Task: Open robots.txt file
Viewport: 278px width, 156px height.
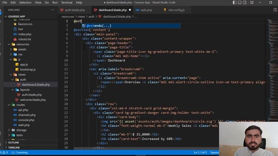Action: [24, 39]
